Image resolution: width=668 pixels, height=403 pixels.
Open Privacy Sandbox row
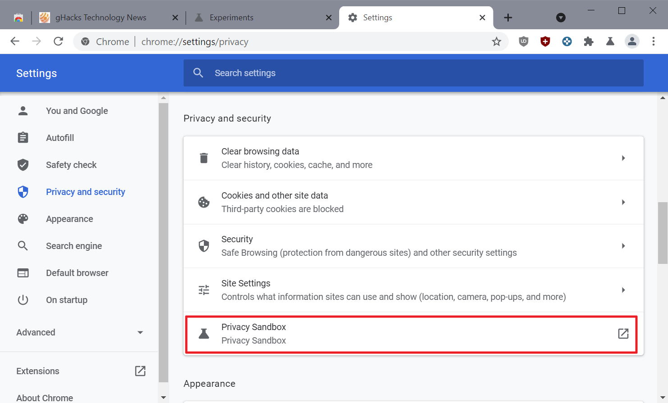pos(414,334)
